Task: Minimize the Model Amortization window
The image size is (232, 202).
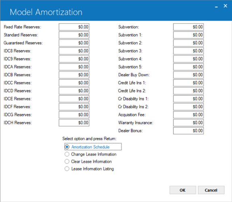Action: click(216, 6)
